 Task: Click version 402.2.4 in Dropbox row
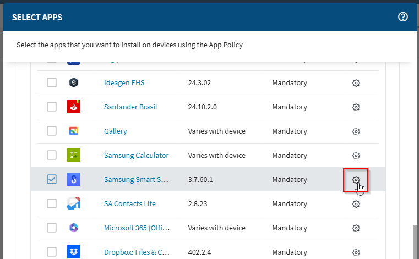pyautogui.click(x=199, y=252)
